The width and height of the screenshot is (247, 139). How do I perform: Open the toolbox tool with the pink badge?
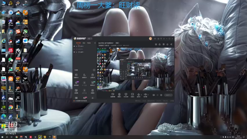point(84,98)
